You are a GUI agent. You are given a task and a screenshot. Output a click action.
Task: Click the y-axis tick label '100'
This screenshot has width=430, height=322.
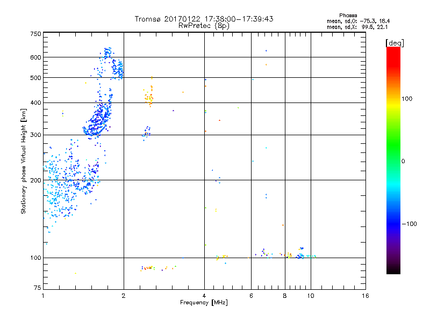tap(35, 258)
